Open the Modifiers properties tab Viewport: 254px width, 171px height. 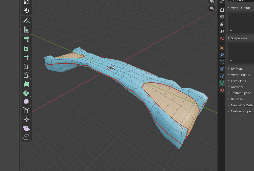point(222,55)
